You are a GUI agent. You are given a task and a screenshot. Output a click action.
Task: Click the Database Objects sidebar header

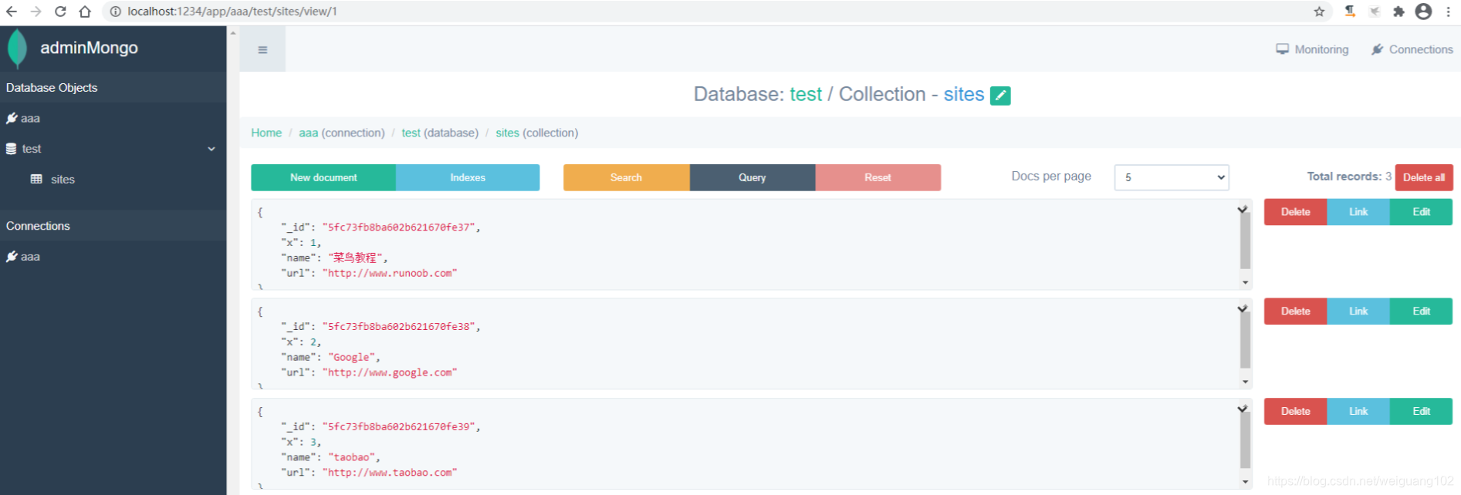coord(113,88)
